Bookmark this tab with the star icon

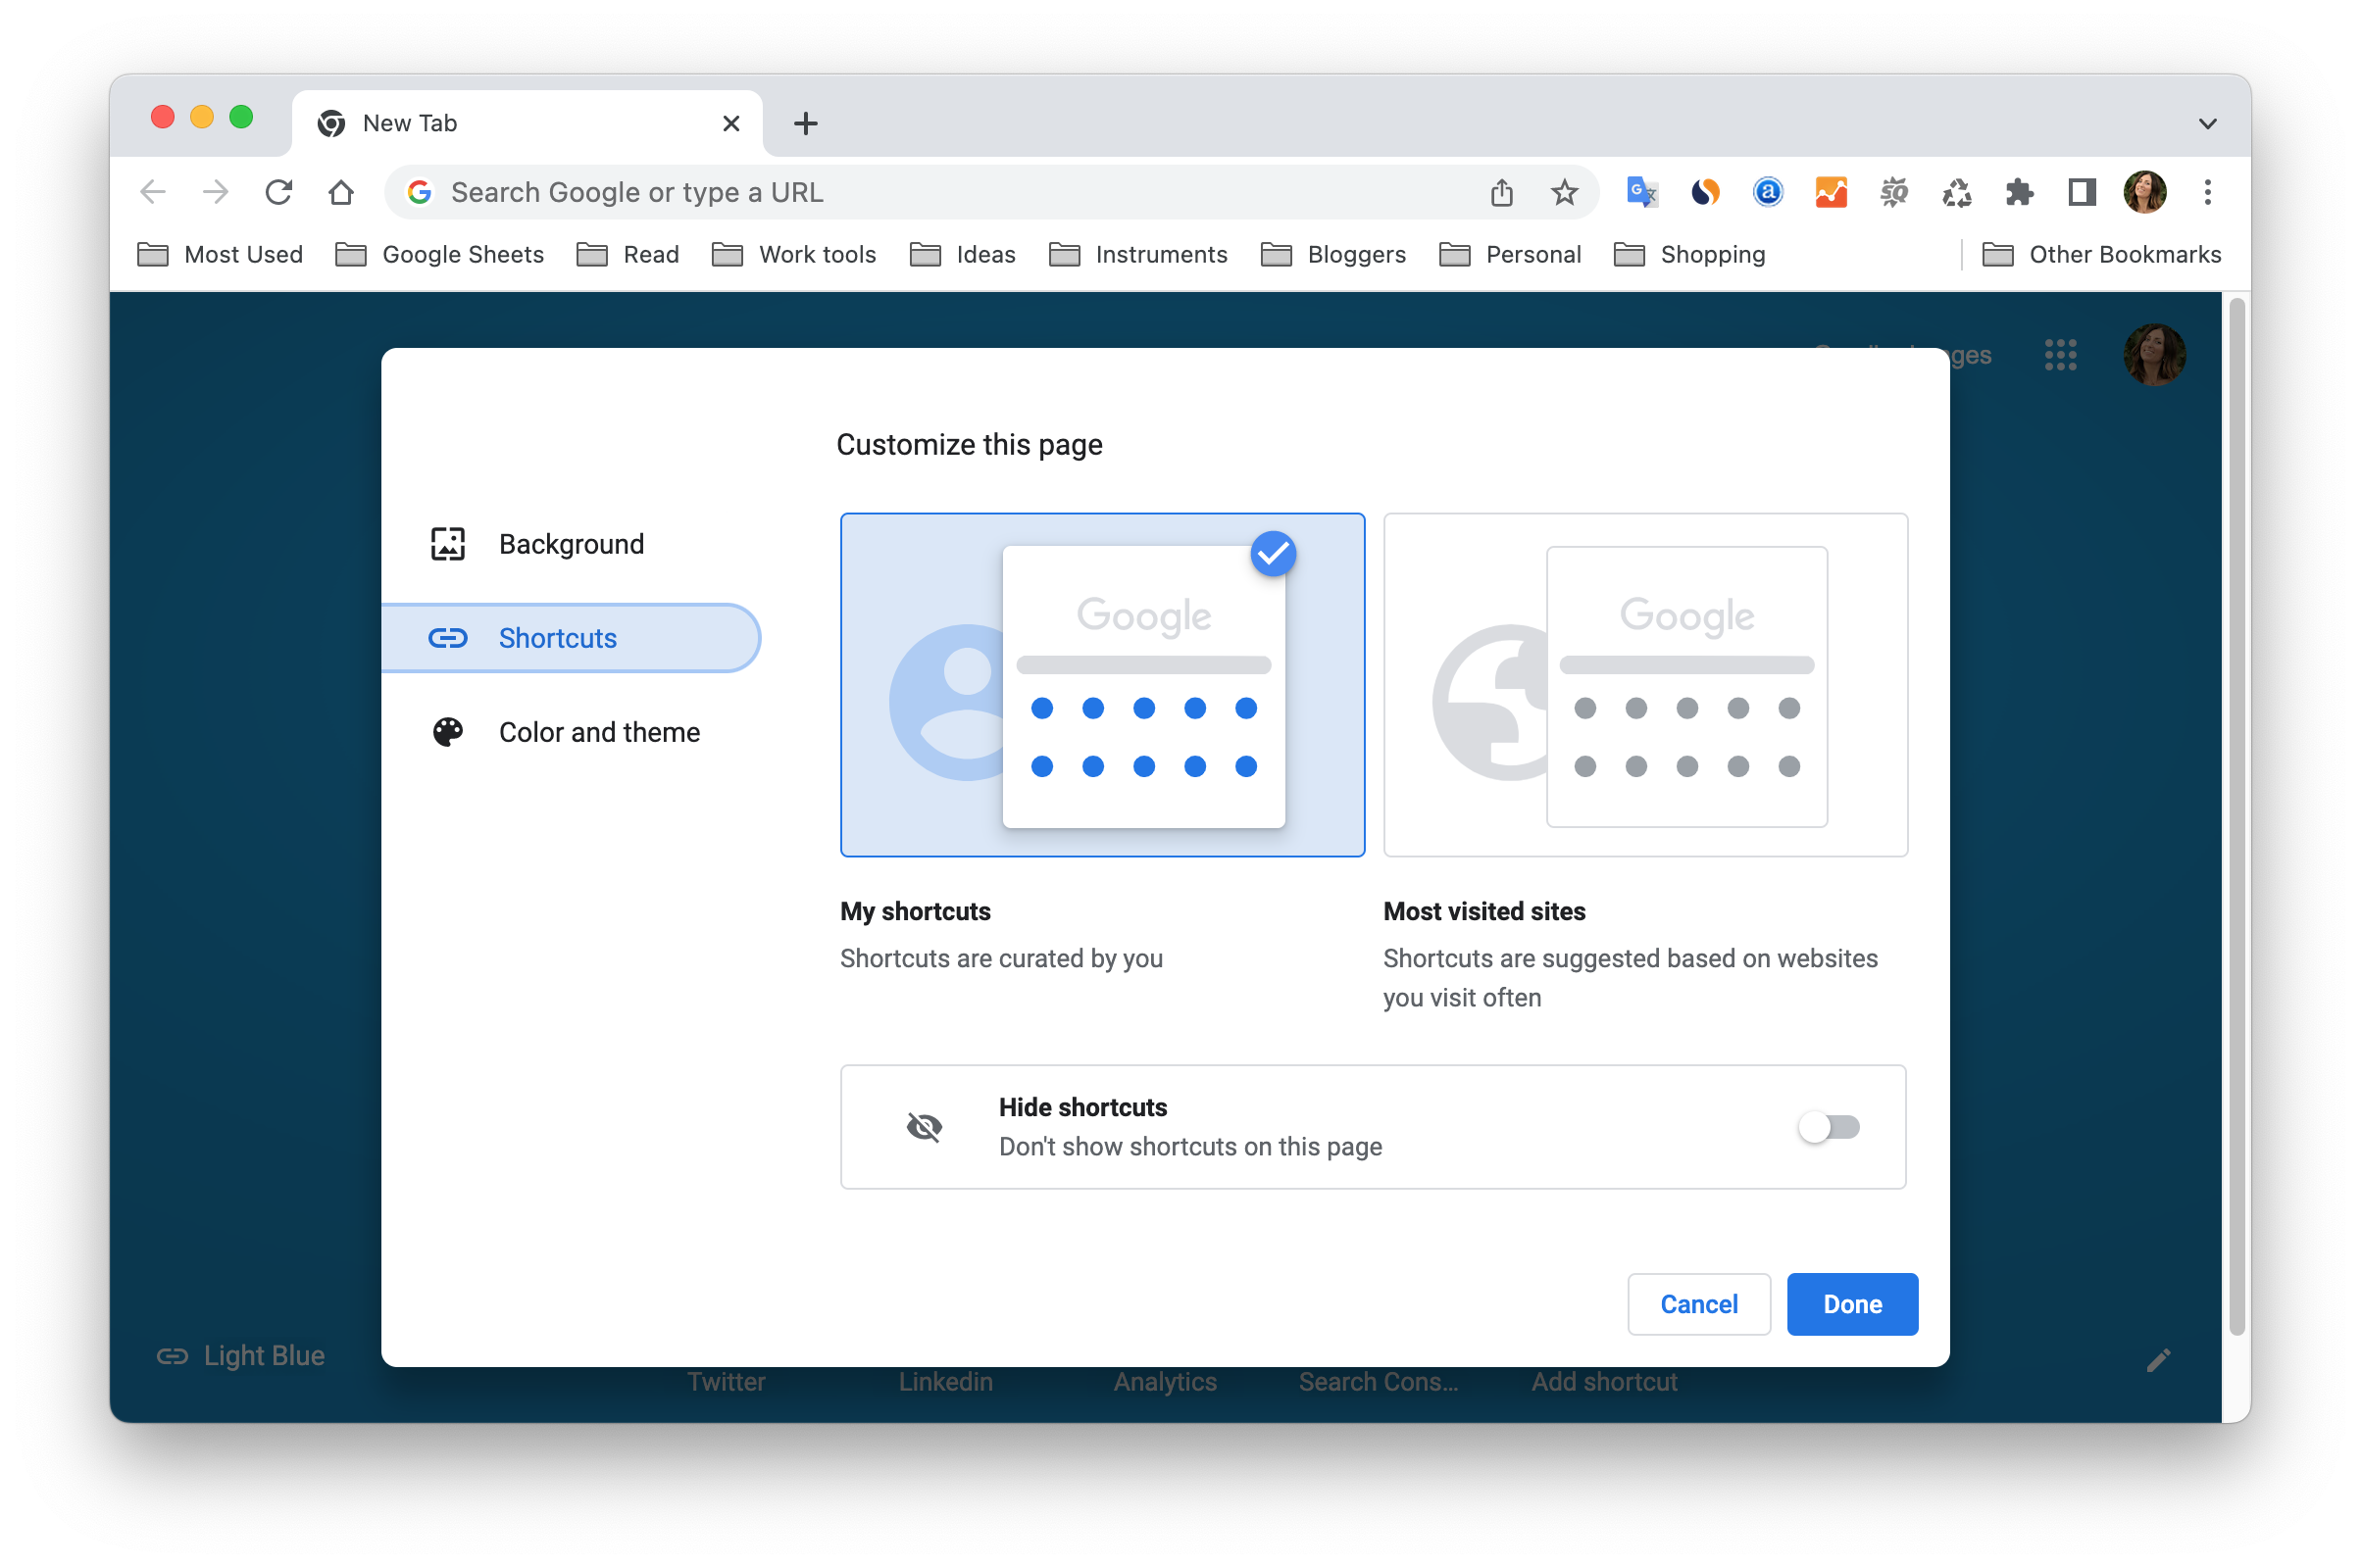(1564, 192)
